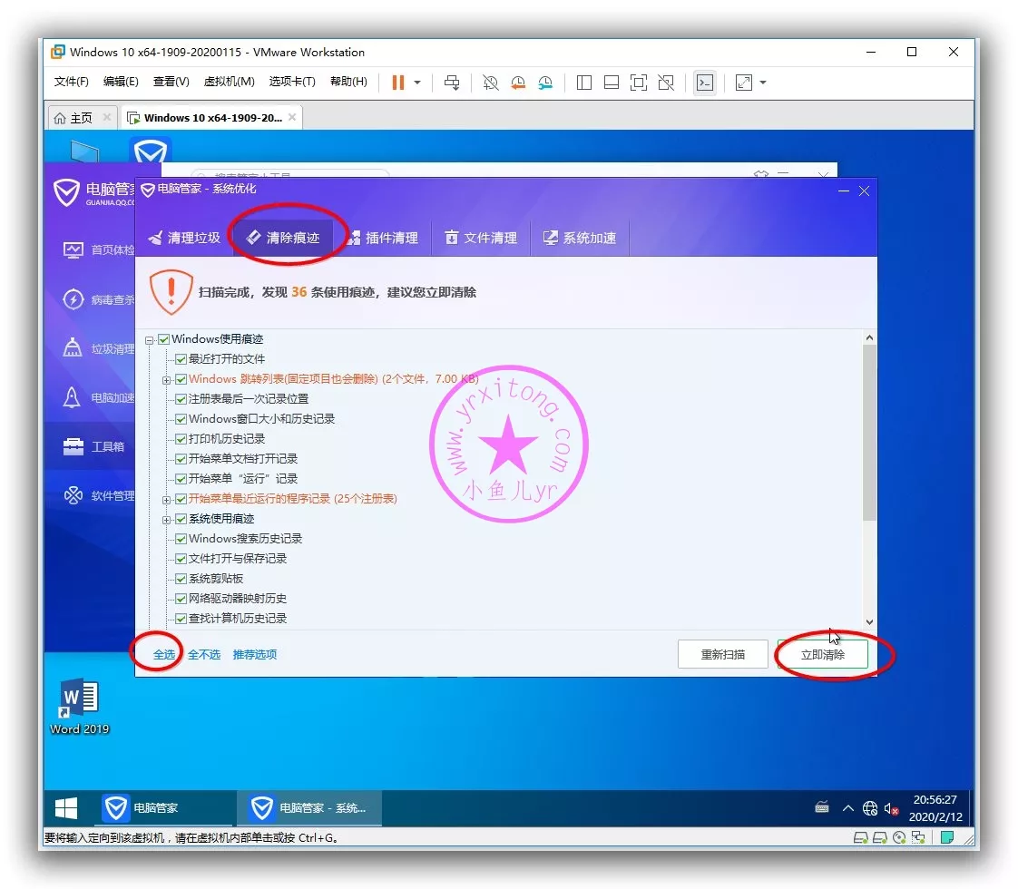Click the 全选 link
Screen dimensions: 1018x889
point(163,654)
